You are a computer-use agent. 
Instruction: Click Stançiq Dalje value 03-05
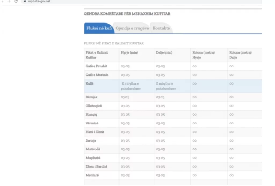coord(160,115)
